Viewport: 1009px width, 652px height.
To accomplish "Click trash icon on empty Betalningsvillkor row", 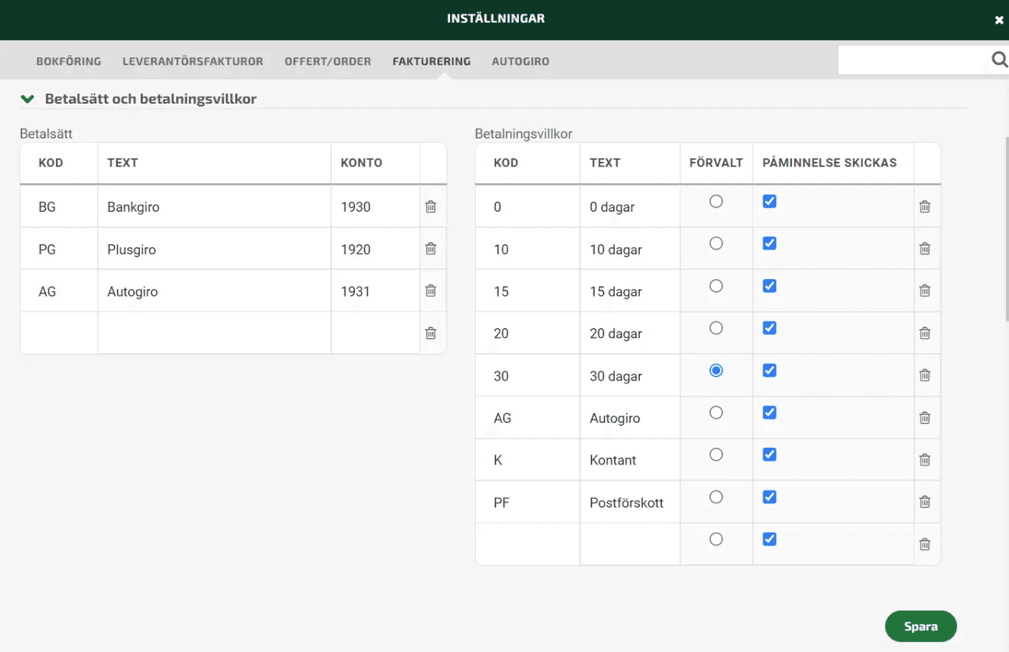I will click(924, 544).
